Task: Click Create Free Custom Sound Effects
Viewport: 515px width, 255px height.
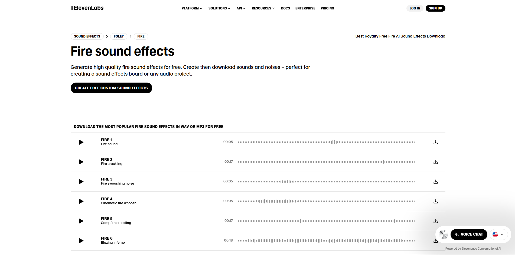Action: 111,88
